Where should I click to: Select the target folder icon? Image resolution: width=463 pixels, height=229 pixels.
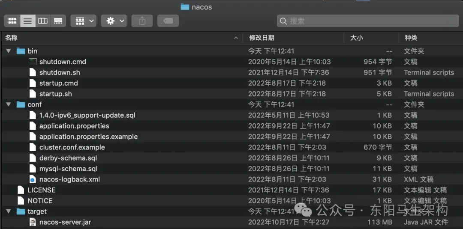point(21,211)
